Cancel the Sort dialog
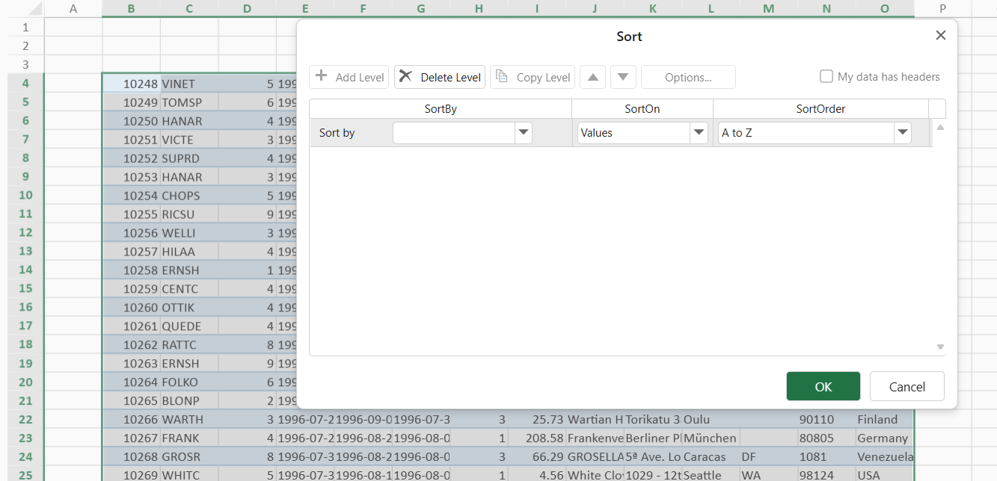The image size is (997, 481). tap(906, 386)
